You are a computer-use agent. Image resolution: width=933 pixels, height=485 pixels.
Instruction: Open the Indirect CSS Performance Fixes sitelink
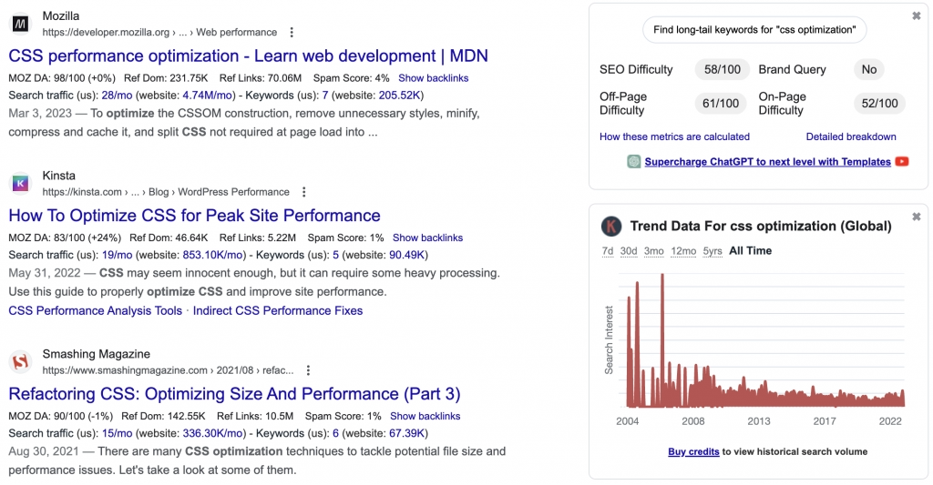pyautogui.click(x=278, y=311)
